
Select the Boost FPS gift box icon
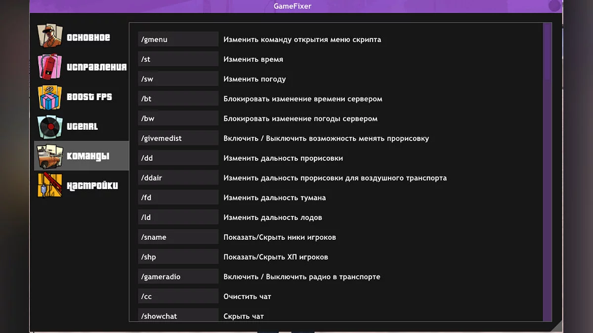point(50,97)
